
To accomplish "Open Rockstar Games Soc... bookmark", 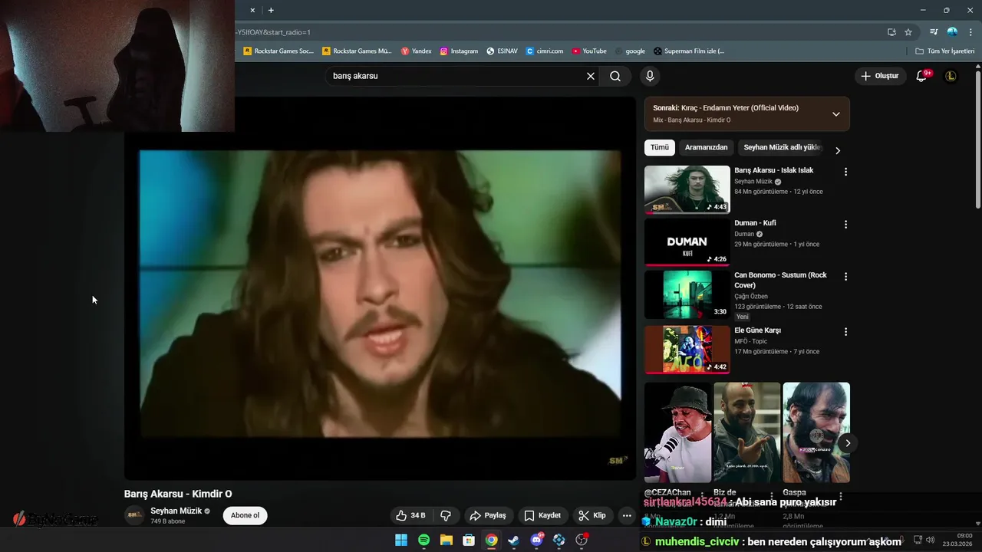I will (x=278, y=51).
